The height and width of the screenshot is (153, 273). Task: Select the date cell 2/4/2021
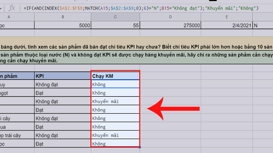coord(226,25)
